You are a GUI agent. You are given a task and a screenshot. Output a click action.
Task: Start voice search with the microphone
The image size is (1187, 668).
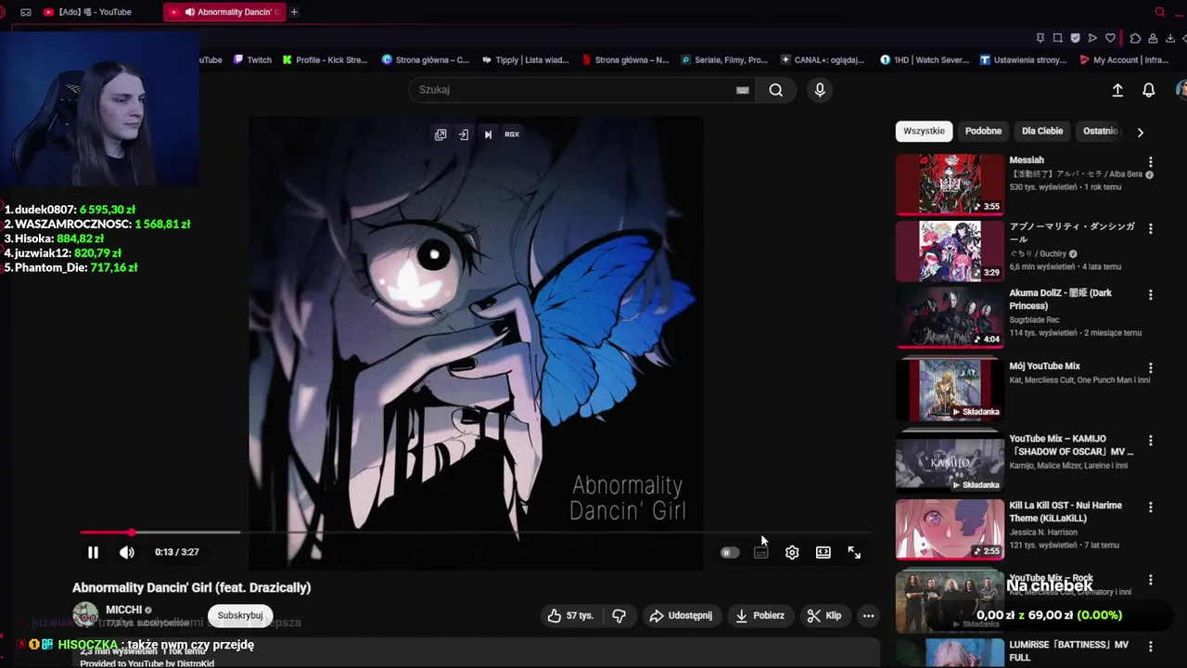coord(820,90)
